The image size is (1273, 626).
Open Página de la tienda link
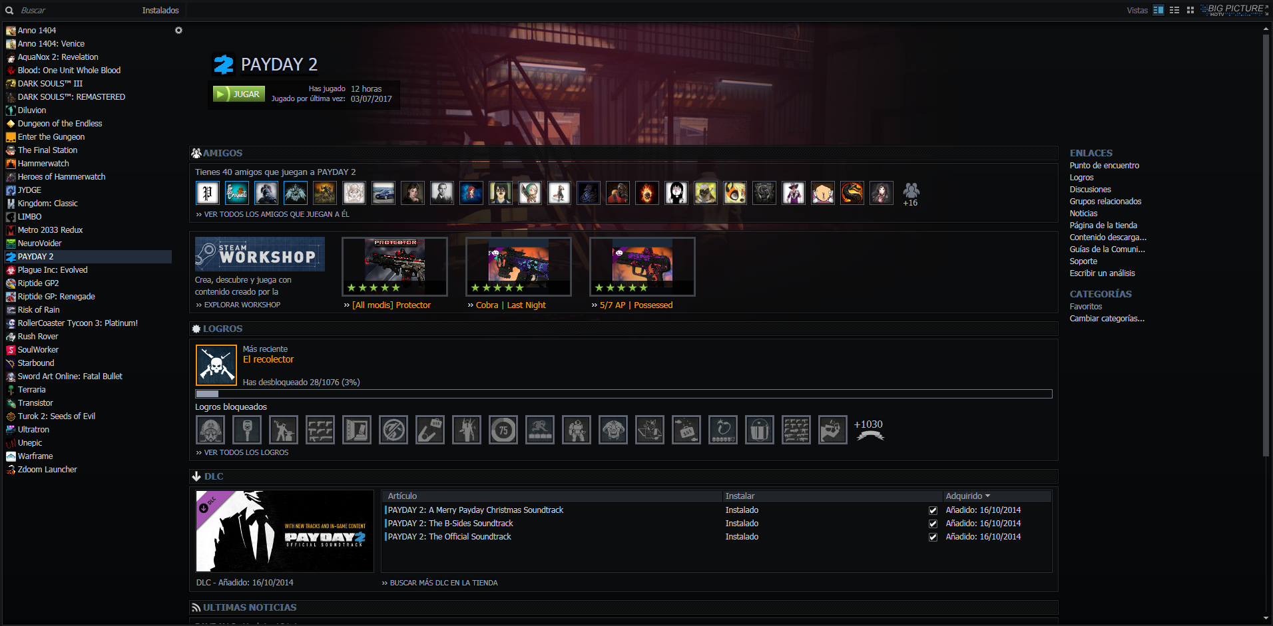[1103, 226]
